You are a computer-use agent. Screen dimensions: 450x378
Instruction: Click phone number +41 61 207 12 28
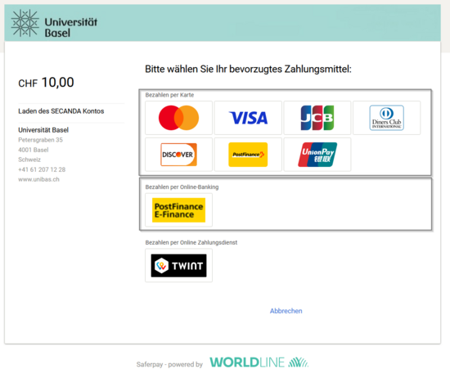(x=42, y=169)
